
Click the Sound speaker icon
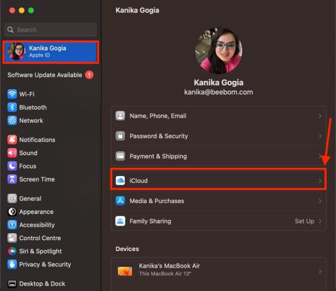click(x=12, y=153)
